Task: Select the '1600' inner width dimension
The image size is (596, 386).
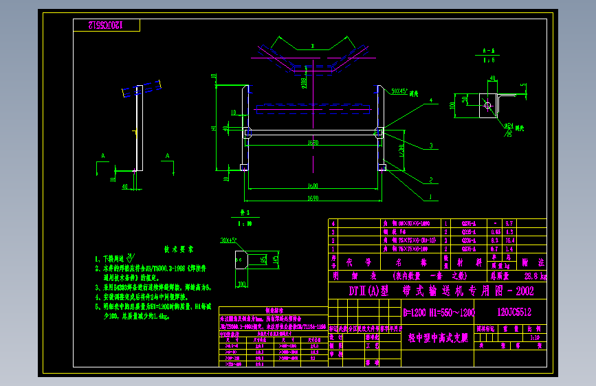Action: pos(313,185)
